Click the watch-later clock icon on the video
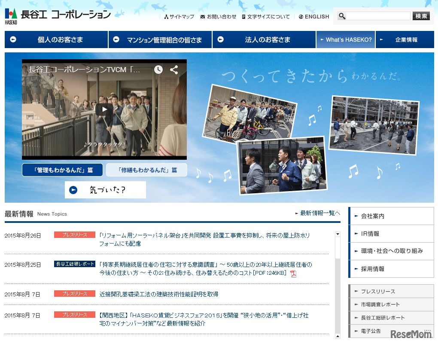This screenshot has width=438, height=344. pos(158,70)
